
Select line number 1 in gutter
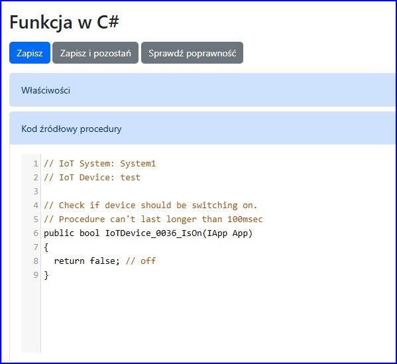coord(36,164)
